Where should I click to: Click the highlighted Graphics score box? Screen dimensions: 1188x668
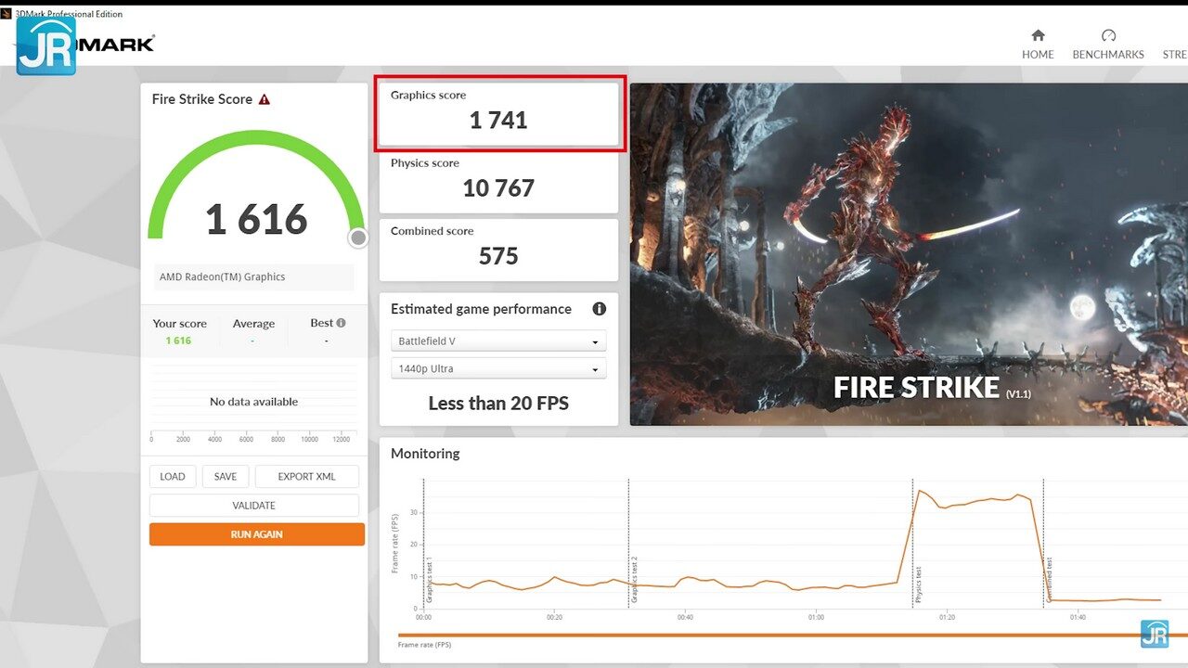click(499, 111)
